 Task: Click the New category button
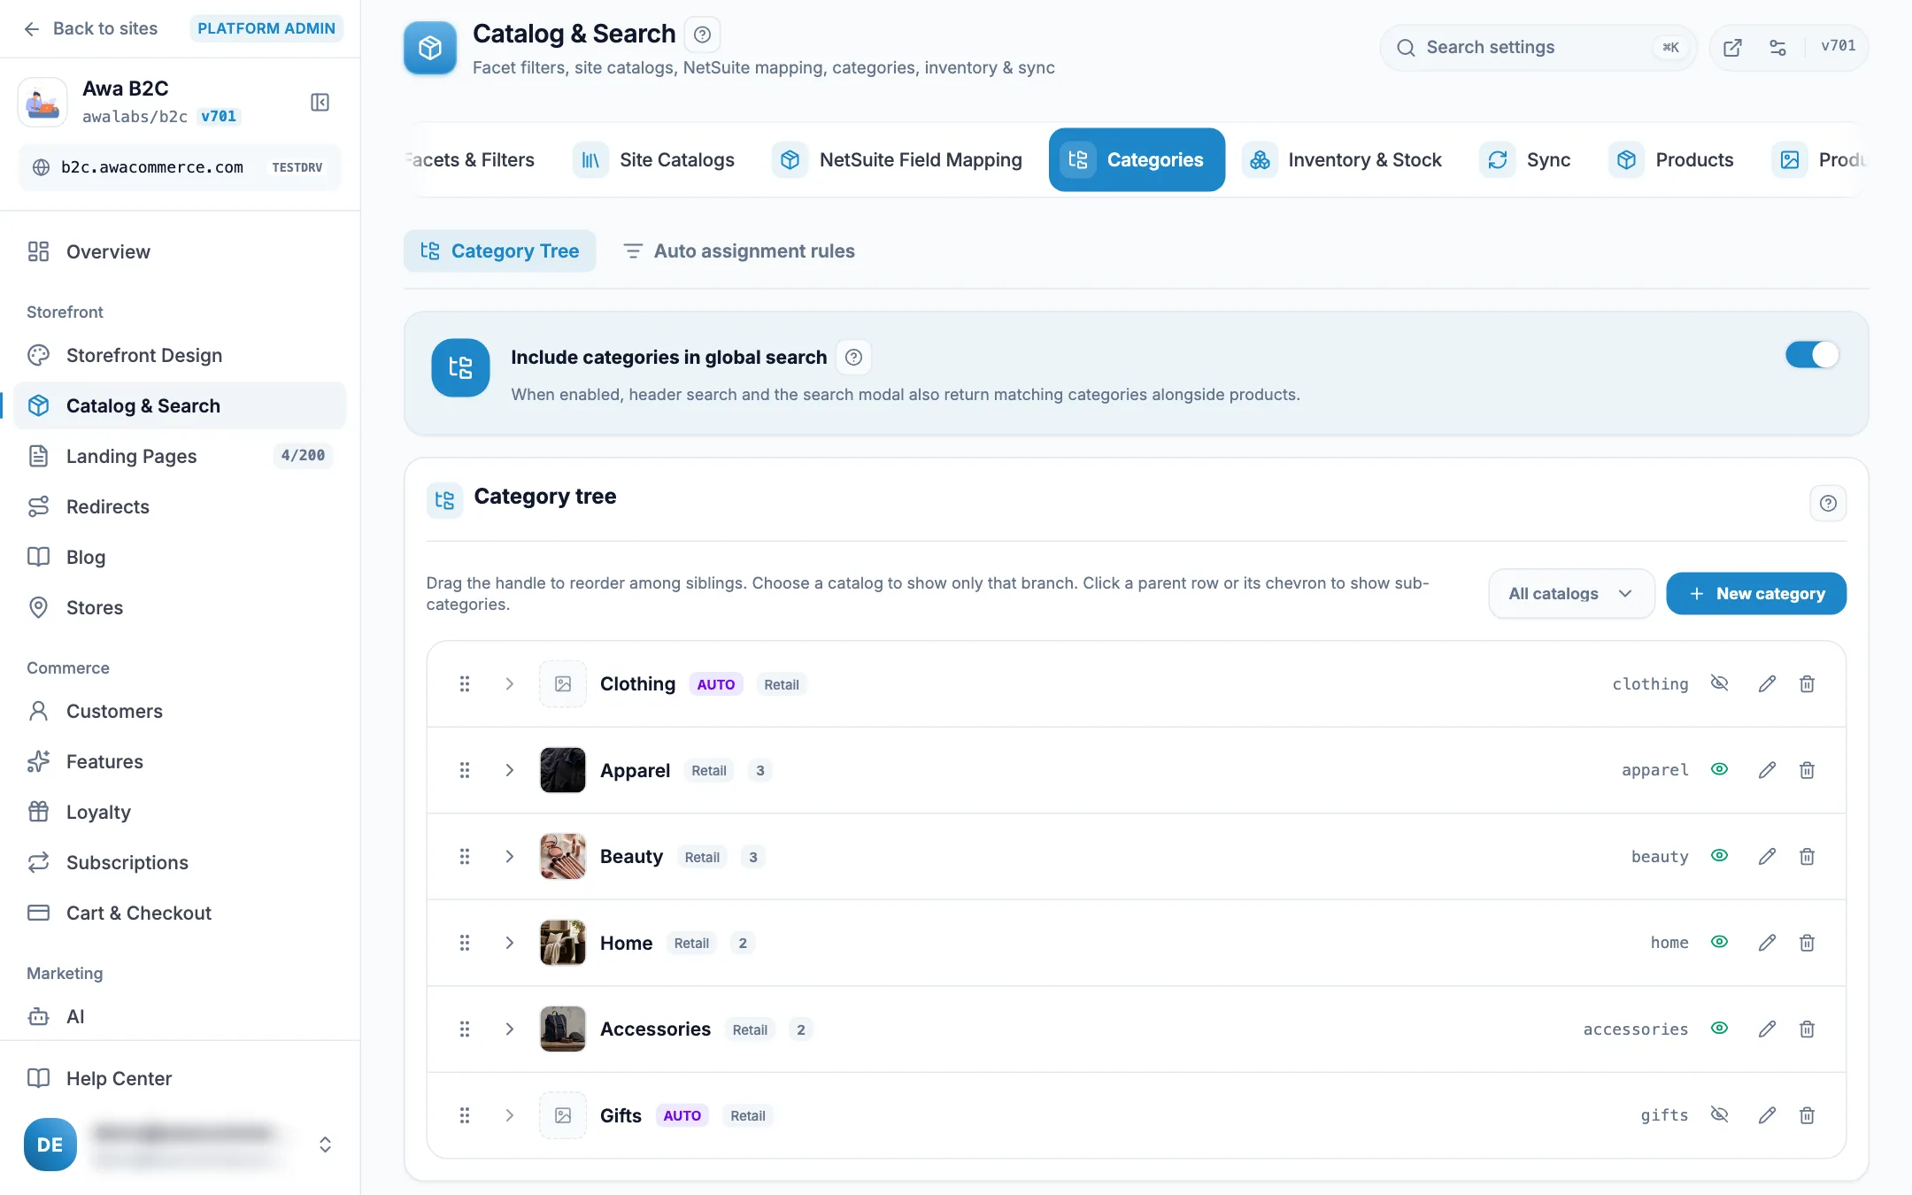pos(1756,594)
